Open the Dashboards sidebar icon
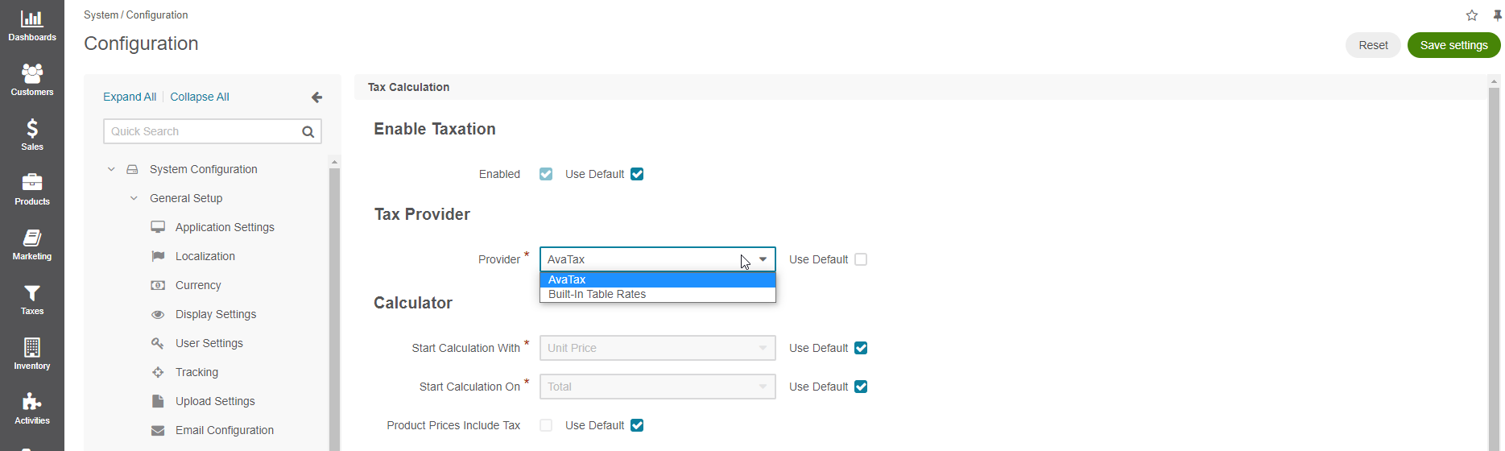The height and width of the screenshot is (451, 1505). (x=32, y=19)
